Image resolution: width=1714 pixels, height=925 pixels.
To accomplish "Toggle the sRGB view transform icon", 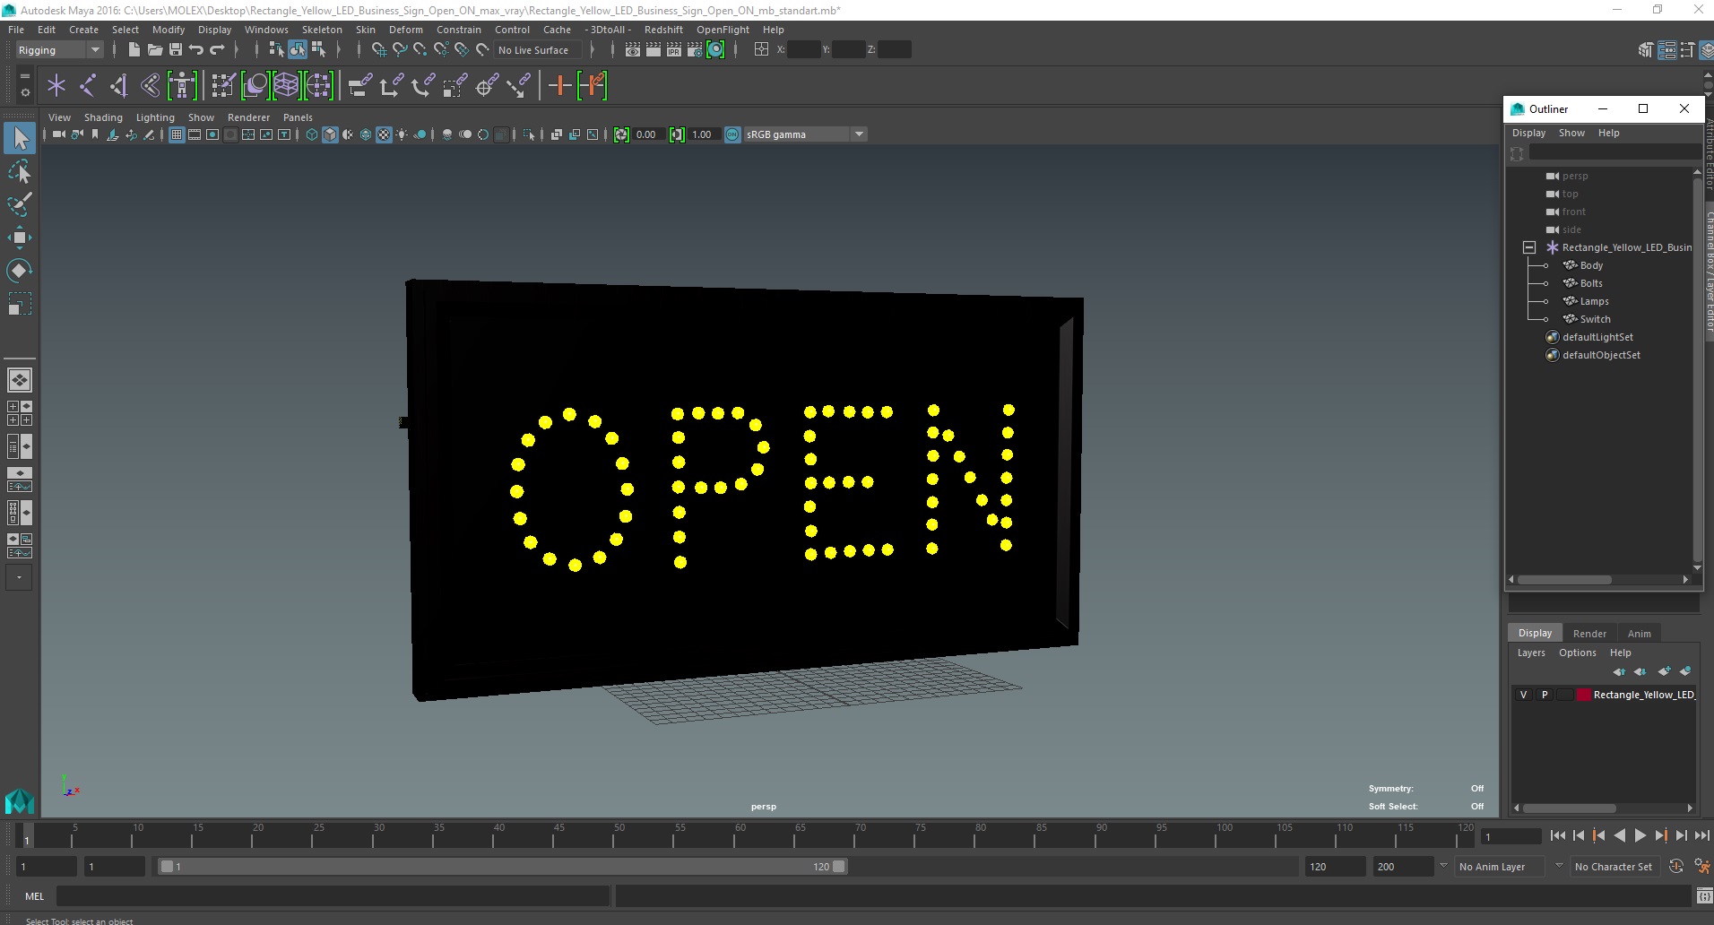I will pos(732,134).
